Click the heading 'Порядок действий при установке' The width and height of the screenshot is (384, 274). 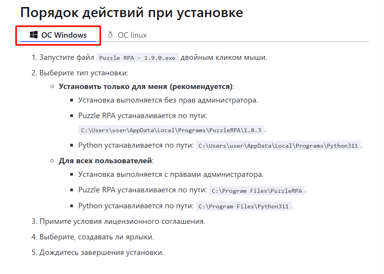point(131,12)
